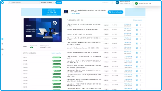The width and height of the screenshot is (162, 91).
Task: Add Tablet Lenovo Tab M9 to cart
Action: [x=137, y=39]
